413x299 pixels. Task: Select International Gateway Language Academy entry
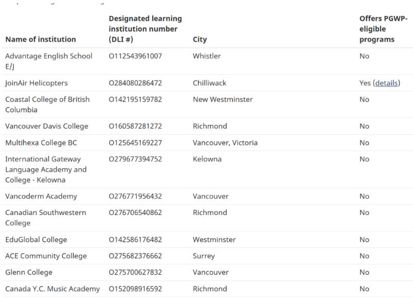coord(46,170)
